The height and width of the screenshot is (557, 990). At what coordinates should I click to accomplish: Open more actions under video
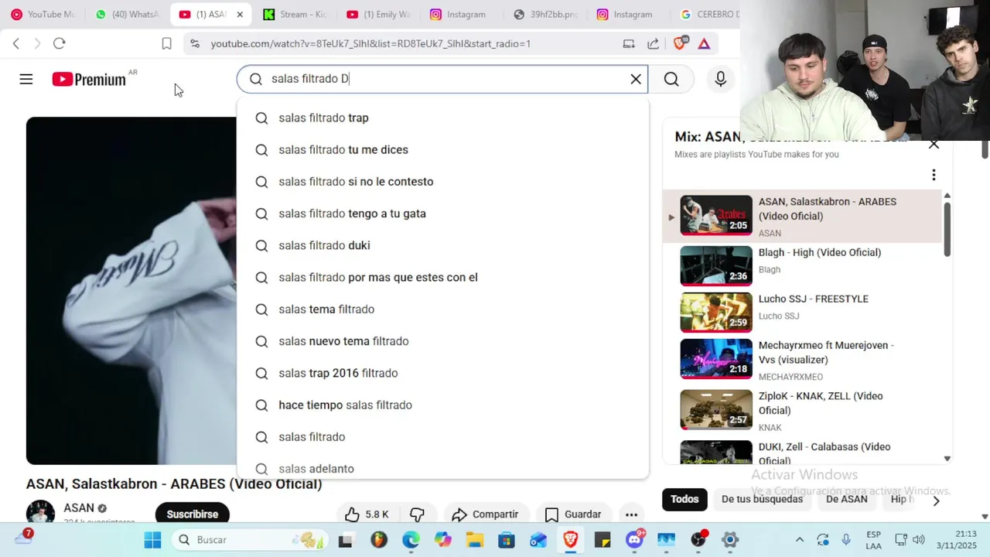(631, 514)
